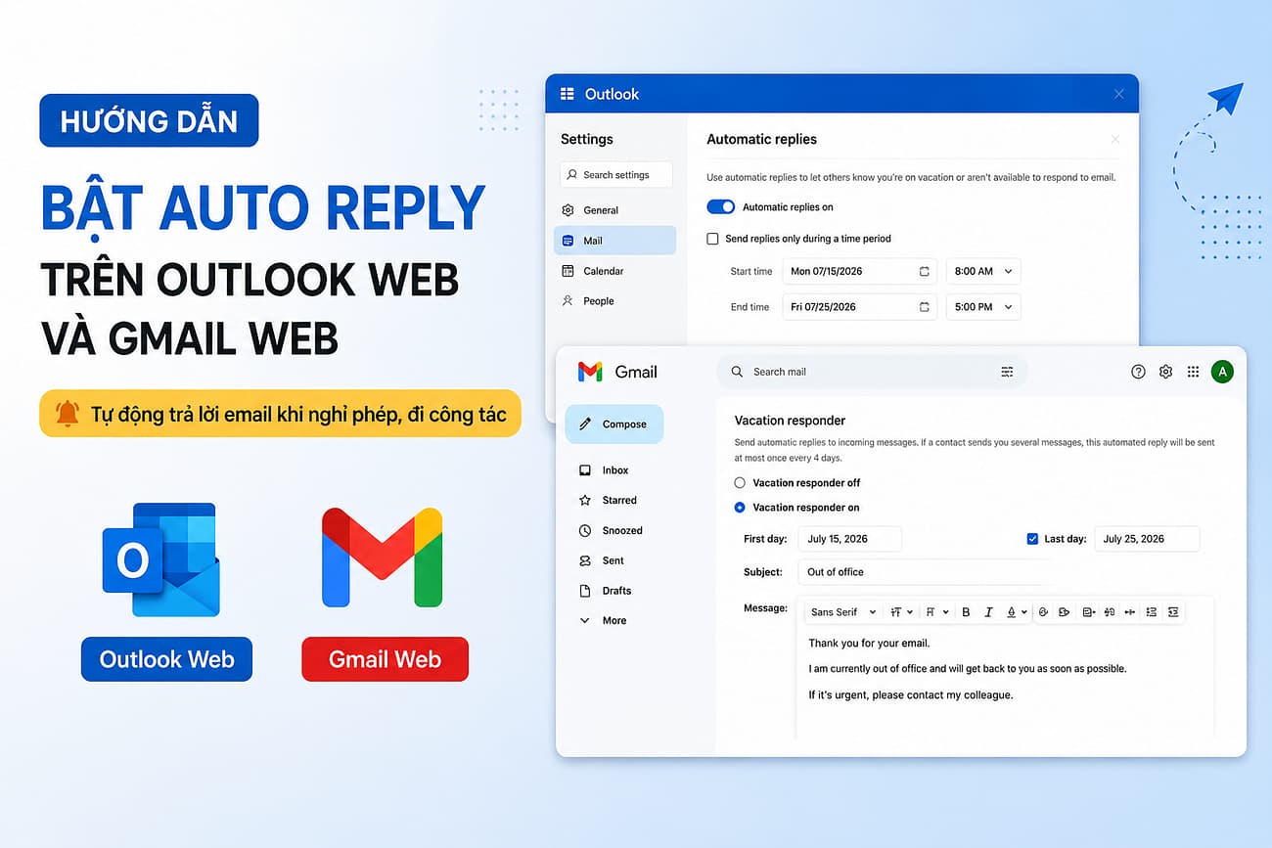Toggle the list icon in message toolbar
This screenshot has height=848, width=1272.
(x=1151, y=612)
